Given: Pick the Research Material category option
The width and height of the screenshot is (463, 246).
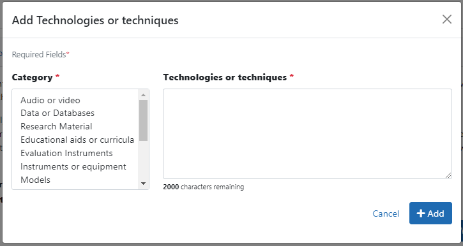Looking at the screenshot, I should pos(75,126).
